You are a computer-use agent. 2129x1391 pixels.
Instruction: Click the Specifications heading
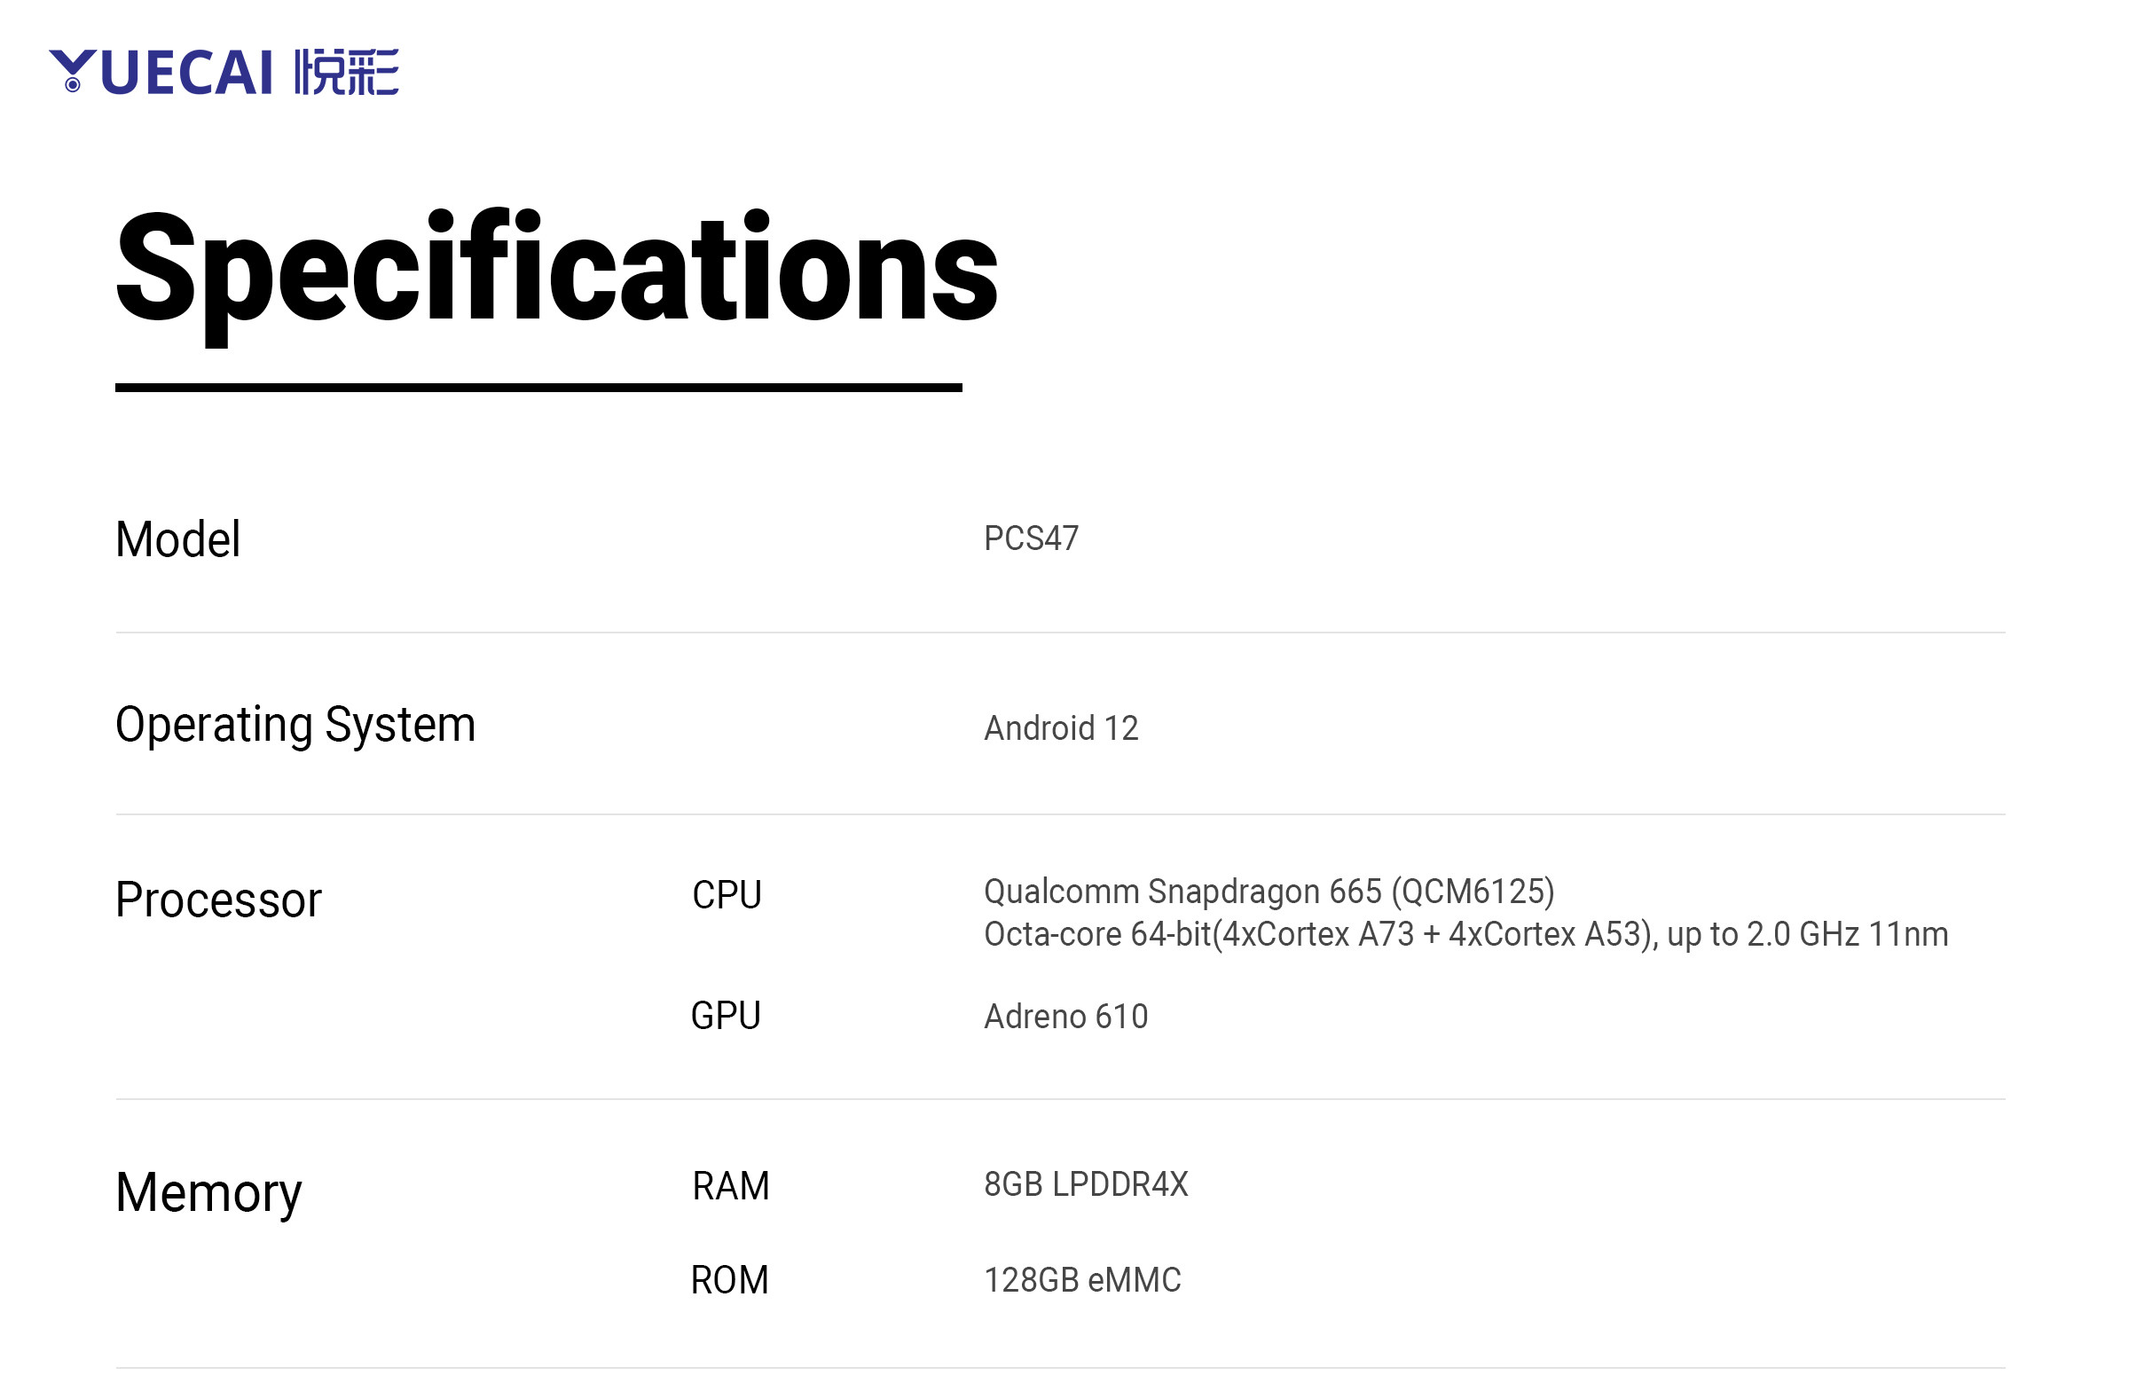[555, 270]
